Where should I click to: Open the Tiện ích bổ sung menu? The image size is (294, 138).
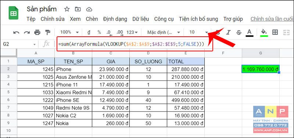point(198,19)
